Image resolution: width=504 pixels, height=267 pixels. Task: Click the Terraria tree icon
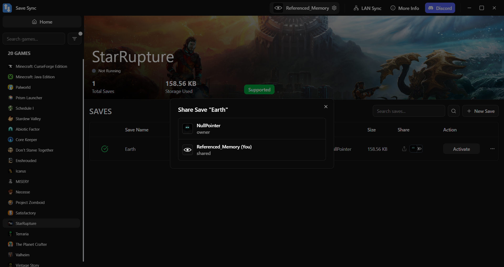[x=10, y=234]
